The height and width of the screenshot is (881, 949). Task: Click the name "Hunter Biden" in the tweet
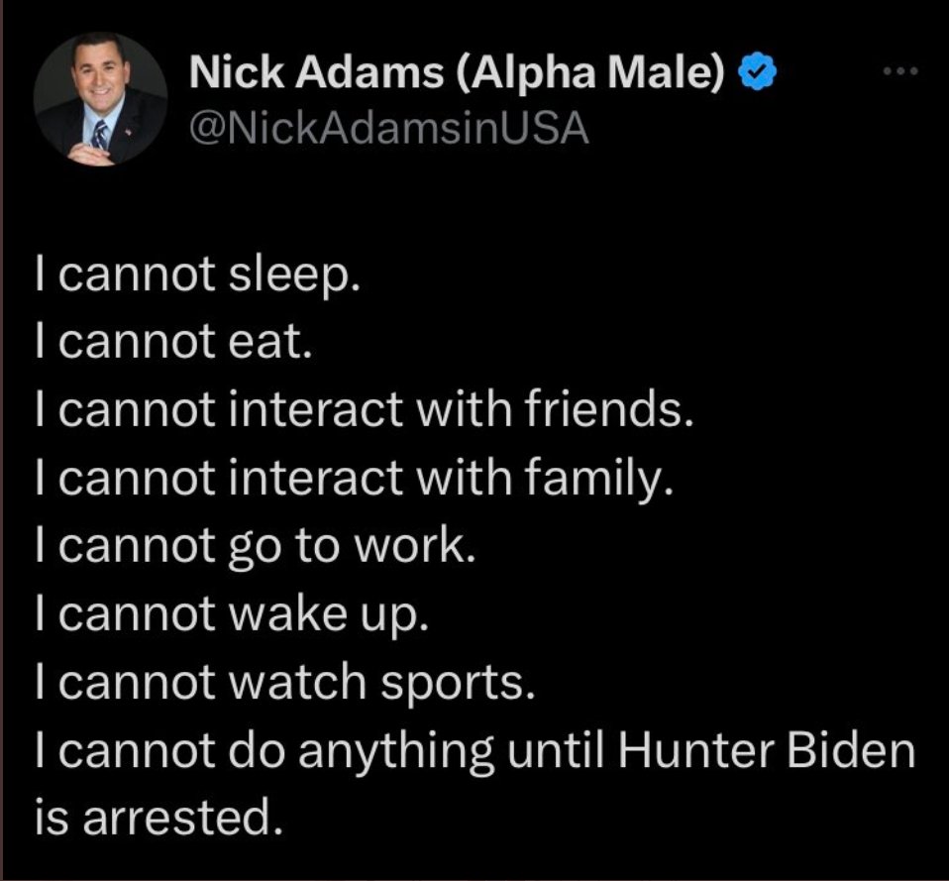coord(766,751)
